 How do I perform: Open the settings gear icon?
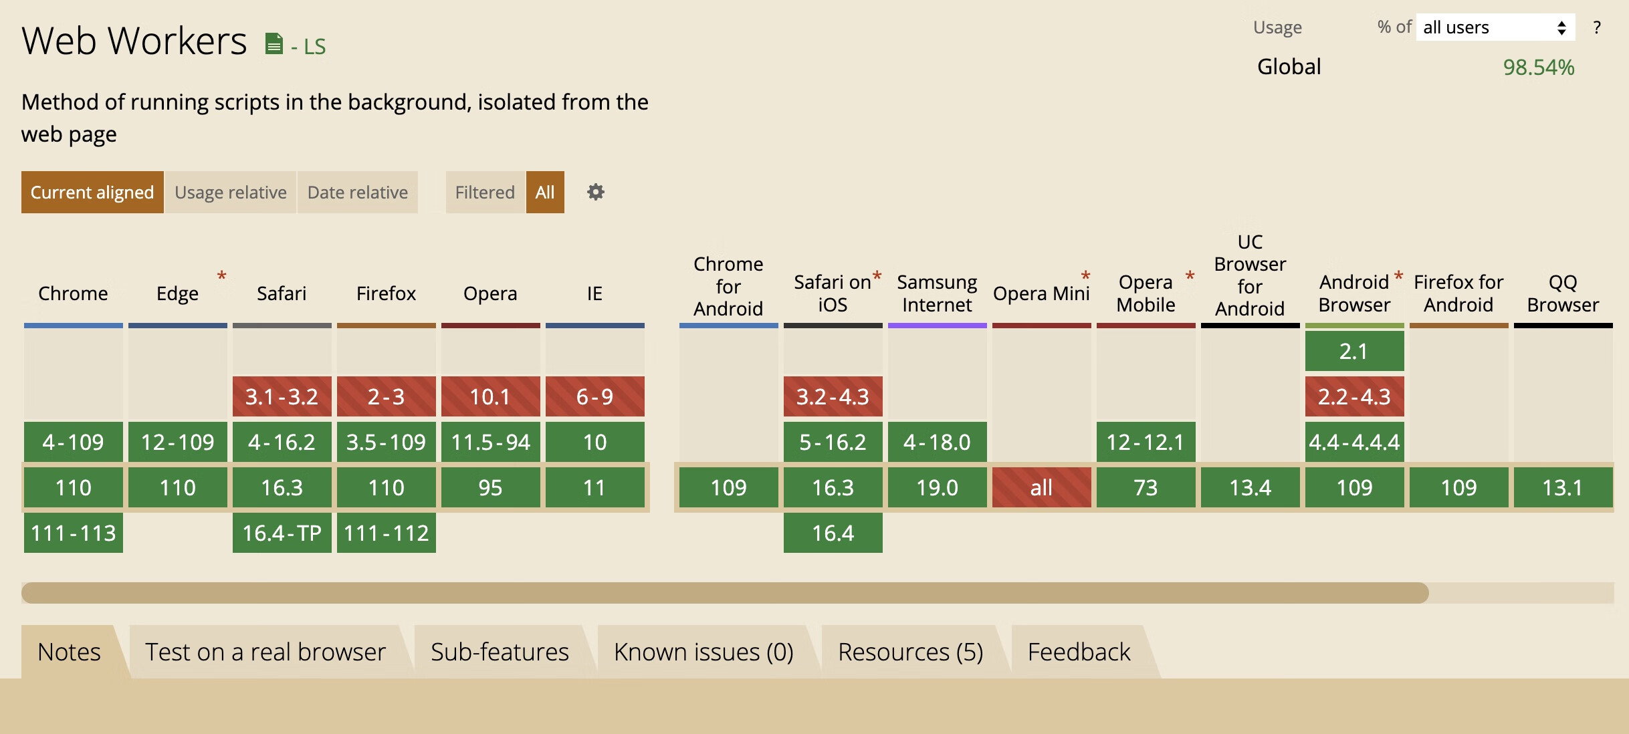point(595,193)
